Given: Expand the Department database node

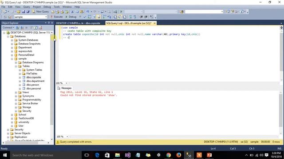Looking at the screenshot, I should click(12, 48).
